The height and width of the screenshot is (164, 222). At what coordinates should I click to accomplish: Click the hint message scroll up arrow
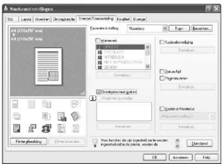click(x=177, y=141)
